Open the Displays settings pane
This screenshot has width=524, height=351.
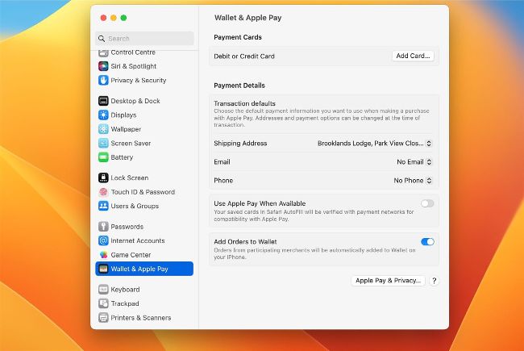pyautogui.click(x=123, y=115)
